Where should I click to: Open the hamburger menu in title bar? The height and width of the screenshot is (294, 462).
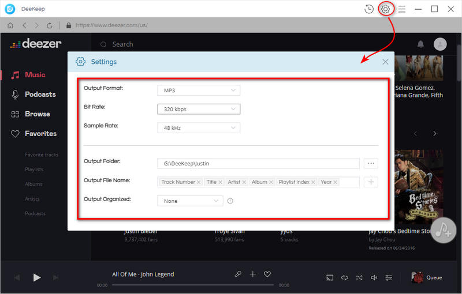tap(402, 9)
